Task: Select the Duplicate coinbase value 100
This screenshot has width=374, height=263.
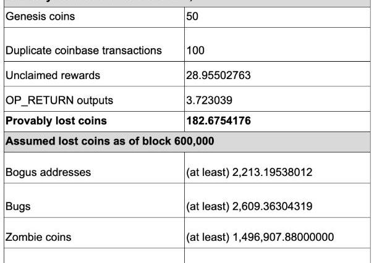Action: click(194, 50)
